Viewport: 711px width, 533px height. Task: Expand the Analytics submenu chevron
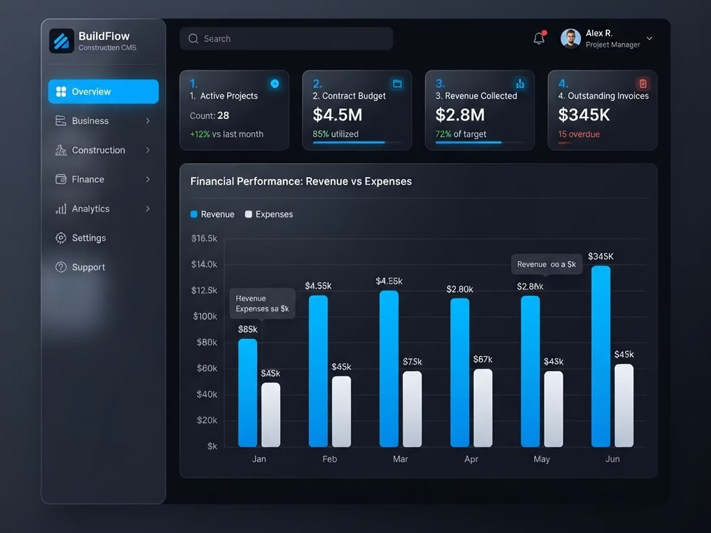coord(148,208)
